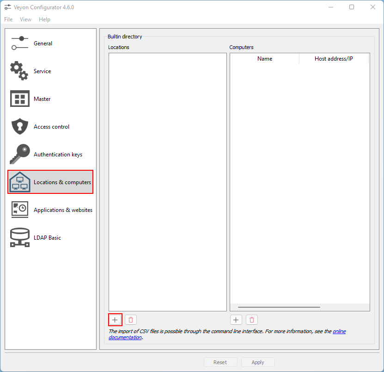The width and height of the screenshot is (384, 372).
Task: Select the Service gears icon
Action: (19, 71)
